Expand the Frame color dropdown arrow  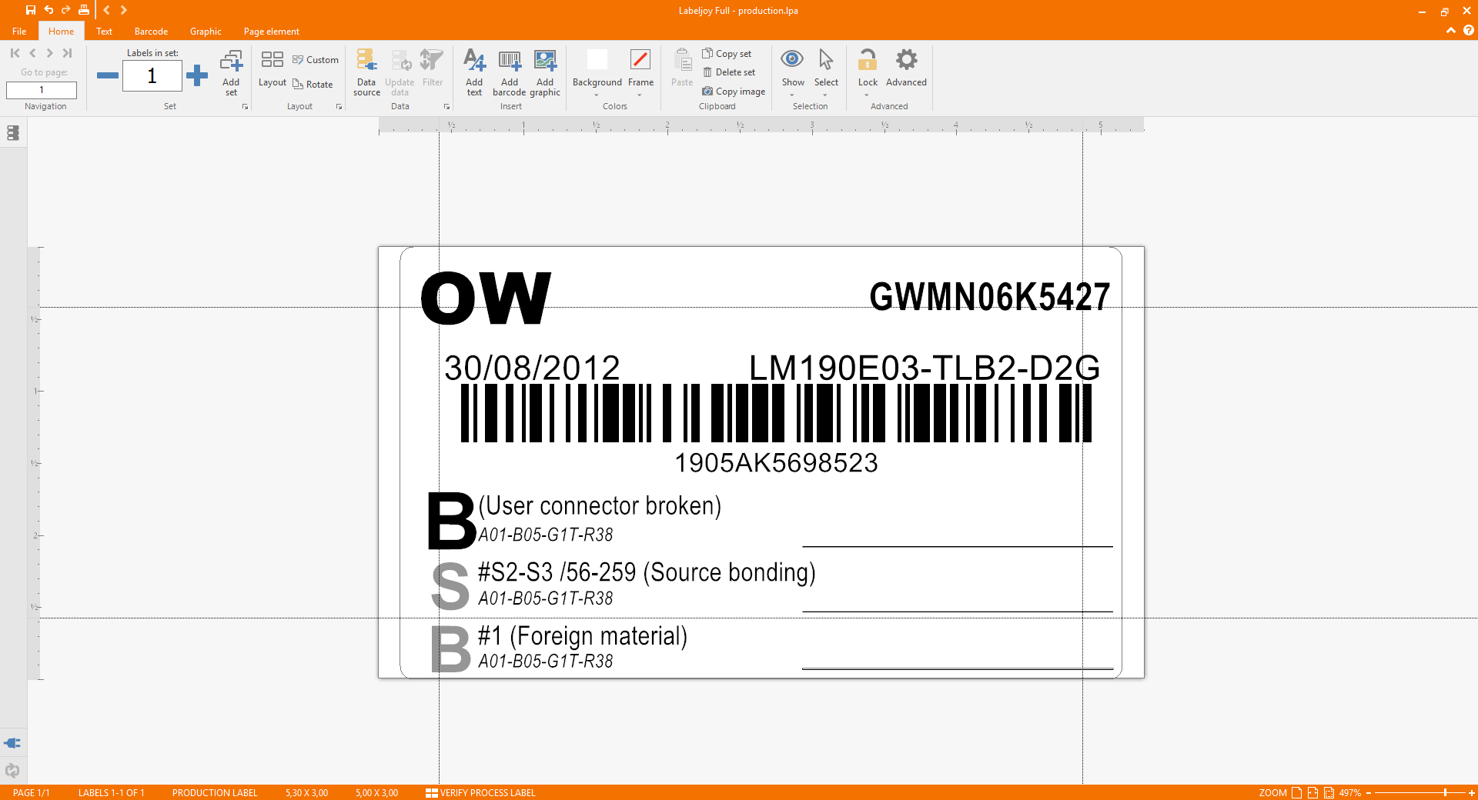[x=640, y=95]
